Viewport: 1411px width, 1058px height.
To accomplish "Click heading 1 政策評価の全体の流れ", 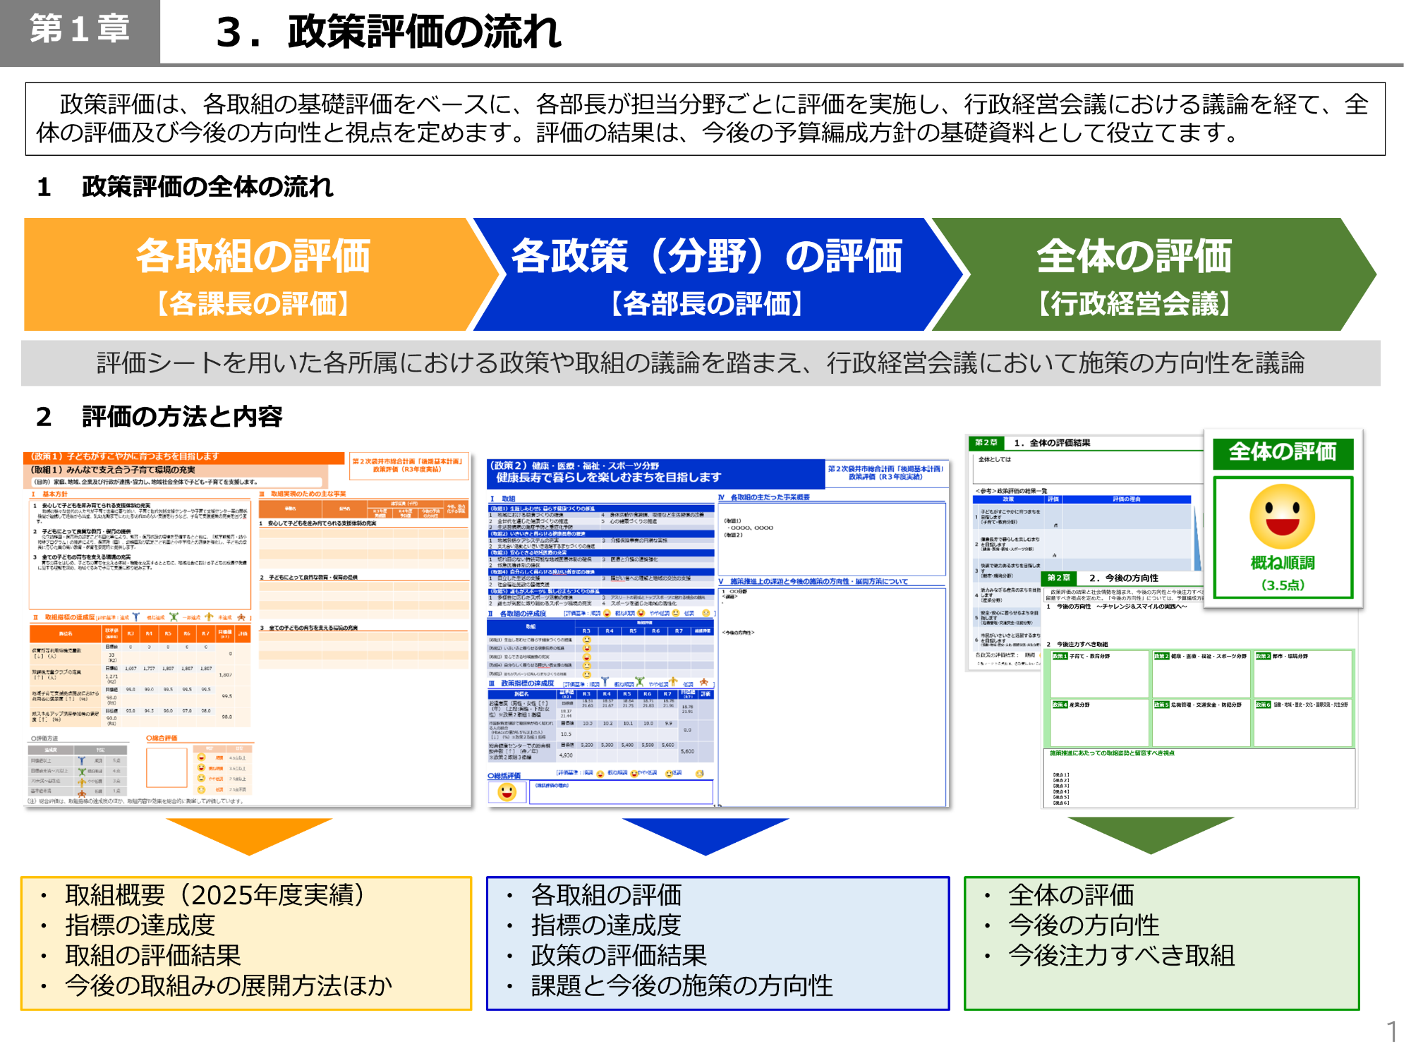I will pos(185,187).
